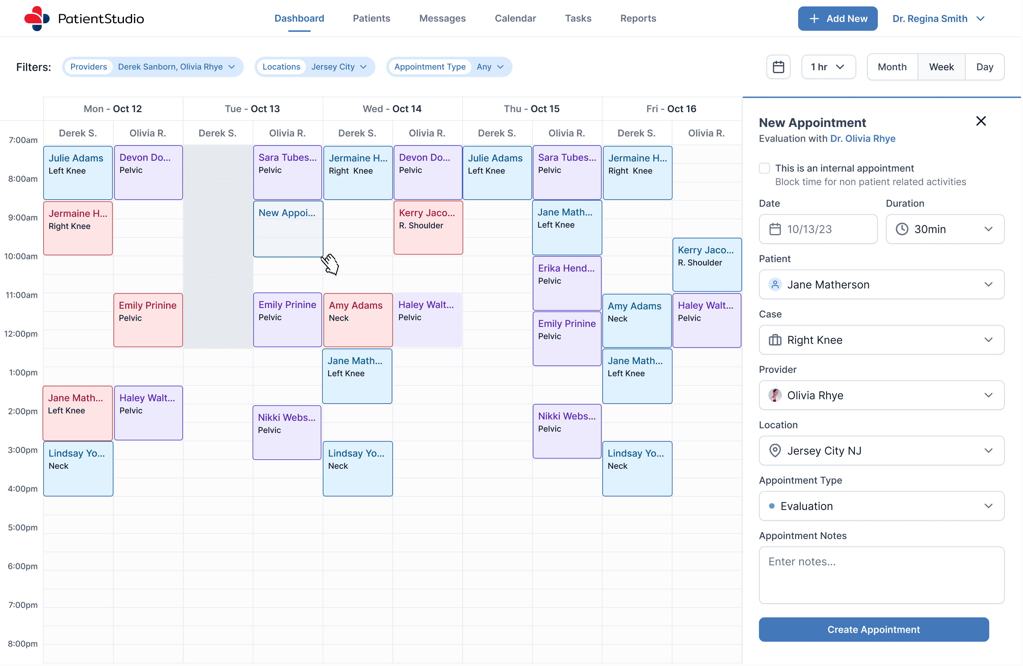Go to the Patients tab
The image size is (1023, 666).
[x=371, y=19]
